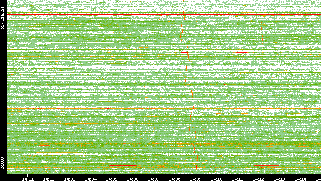Screen dimensions: 321x181
Task: Select the 14:14 tick label
Action: pos(300,179)
